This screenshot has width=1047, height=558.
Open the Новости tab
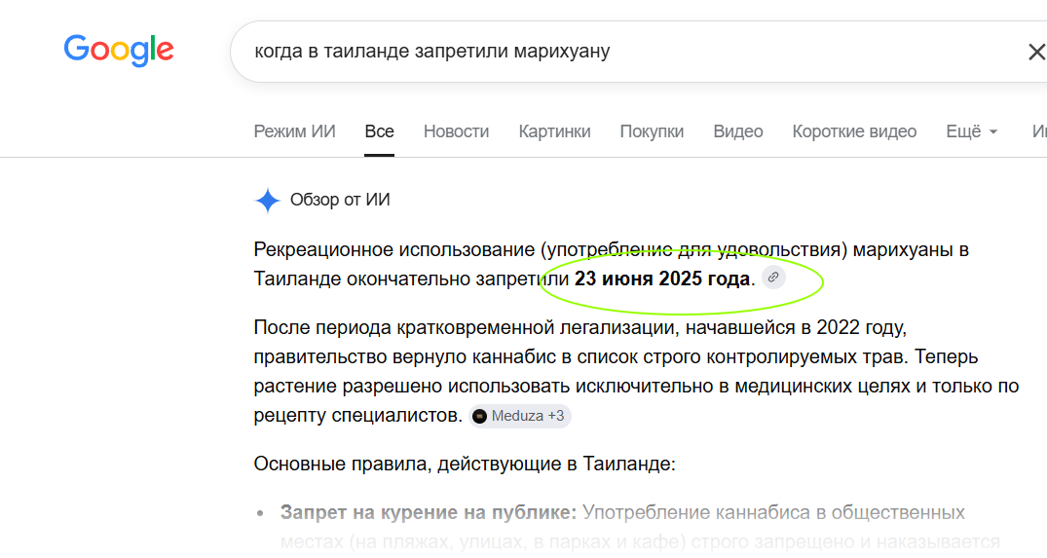456,131
